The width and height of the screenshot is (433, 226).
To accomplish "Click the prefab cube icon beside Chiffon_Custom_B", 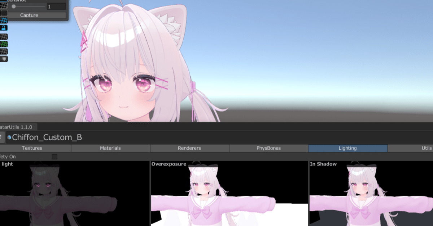I will coord(9,137).
